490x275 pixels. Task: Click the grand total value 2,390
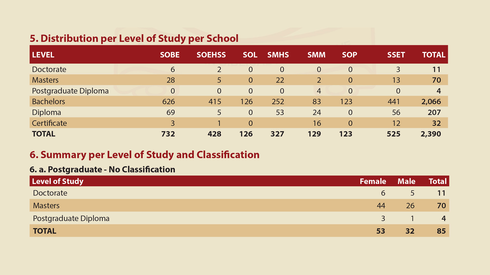pyautogui.click(x=432, y=134)
